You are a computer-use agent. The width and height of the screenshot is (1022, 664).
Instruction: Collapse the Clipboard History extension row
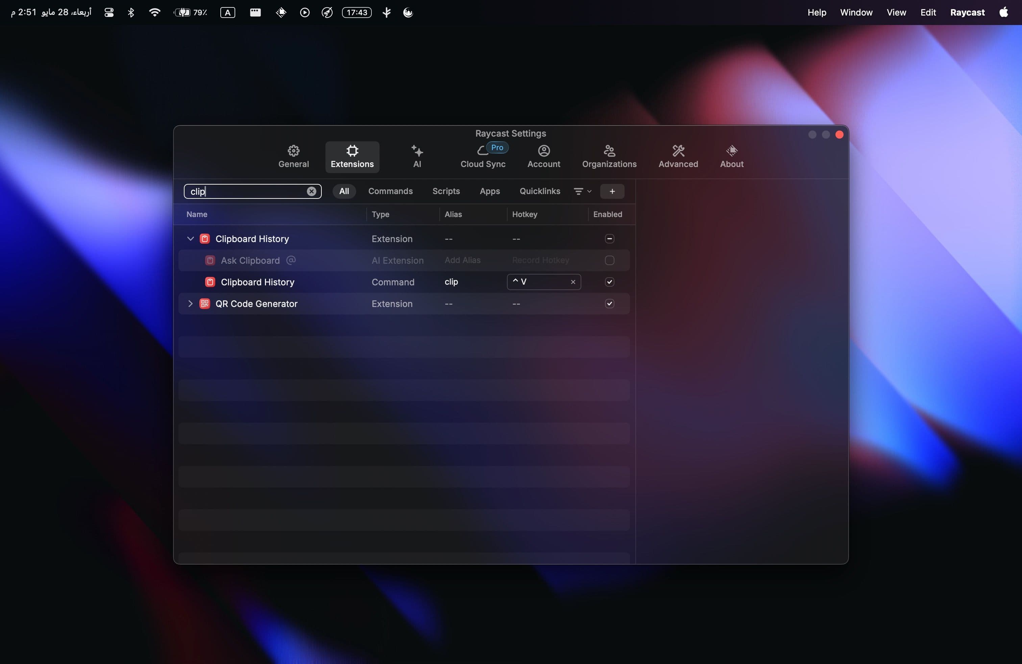pos(191,239)
